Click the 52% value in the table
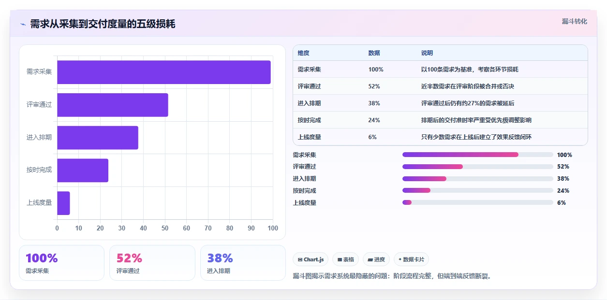 [x=374, y=86]
